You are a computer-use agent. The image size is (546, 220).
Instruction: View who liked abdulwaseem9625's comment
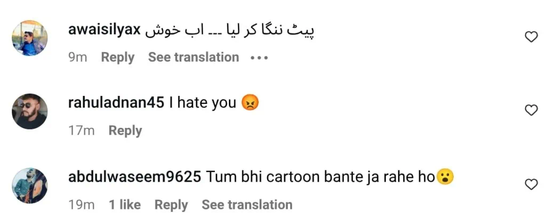coord(125,205)
